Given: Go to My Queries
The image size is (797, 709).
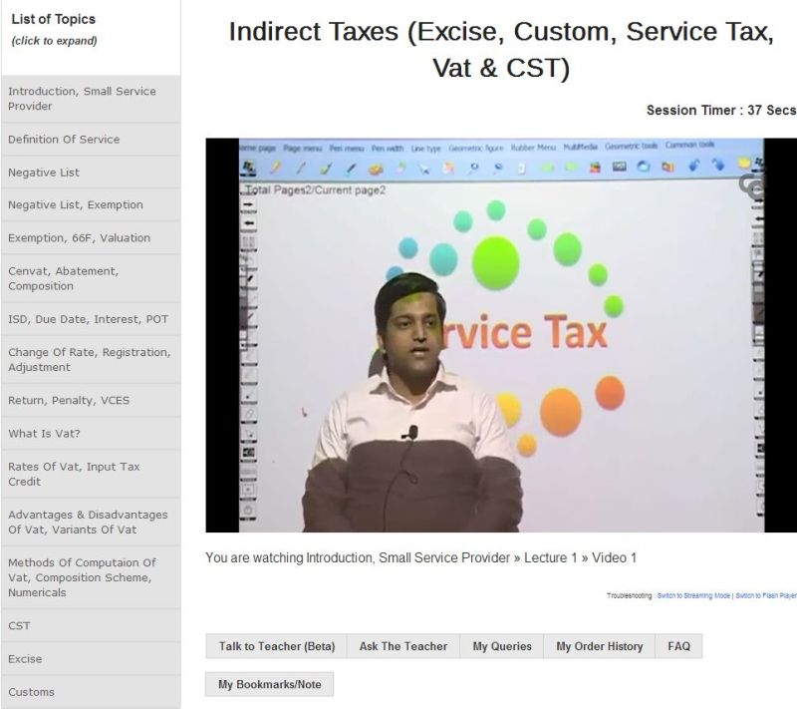Looking at the screenshot, I should click(x=502, y=646).
